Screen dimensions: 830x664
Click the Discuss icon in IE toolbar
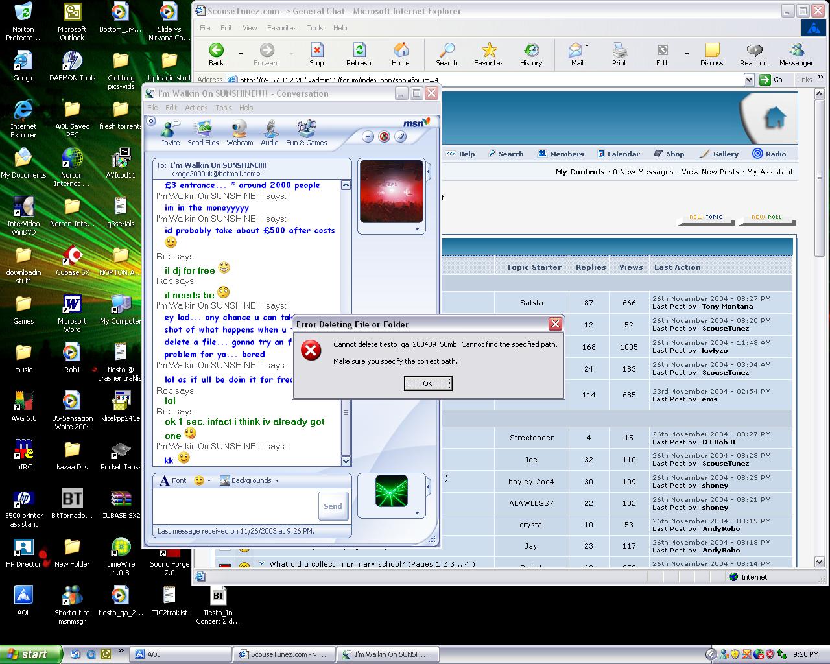pyautogui.click(x=712, y=54)
